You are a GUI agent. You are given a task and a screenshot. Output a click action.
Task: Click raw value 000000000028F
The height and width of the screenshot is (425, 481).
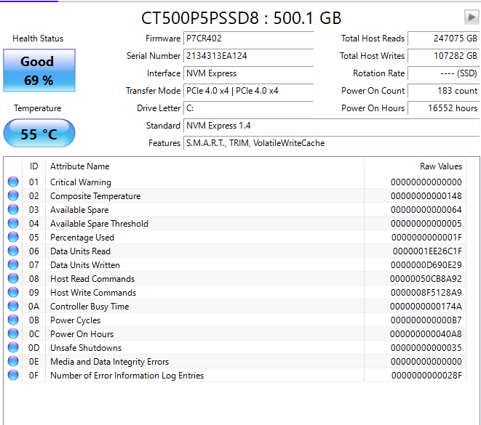(x=426, y=376)
